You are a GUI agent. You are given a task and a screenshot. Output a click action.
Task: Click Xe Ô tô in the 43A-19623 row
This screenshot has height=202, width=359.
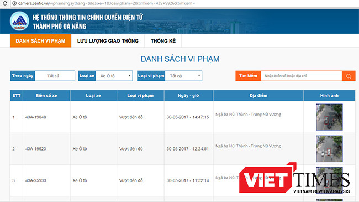[80, 149]
